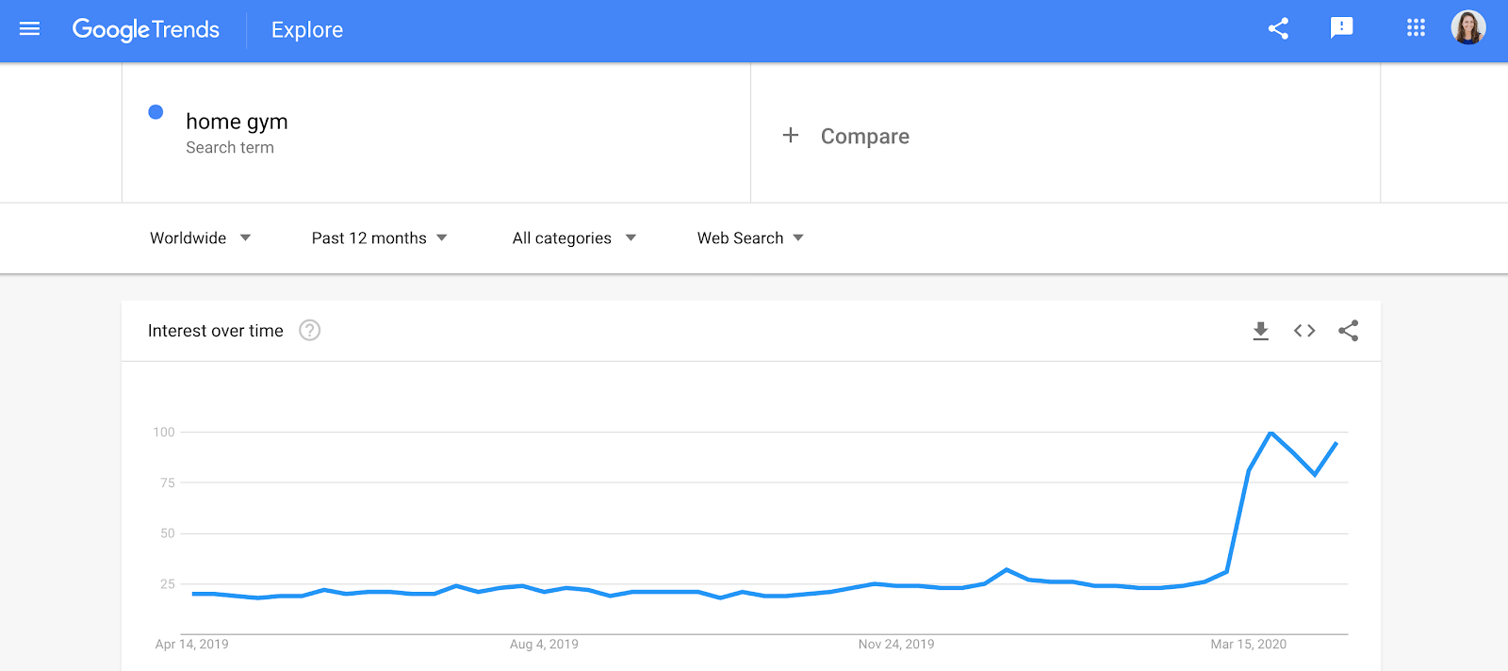This screenshot has width=1508, height=671.
Task: Click the blue color dot beside home gym
Action: pyautogui.click(x=156, y=112)
